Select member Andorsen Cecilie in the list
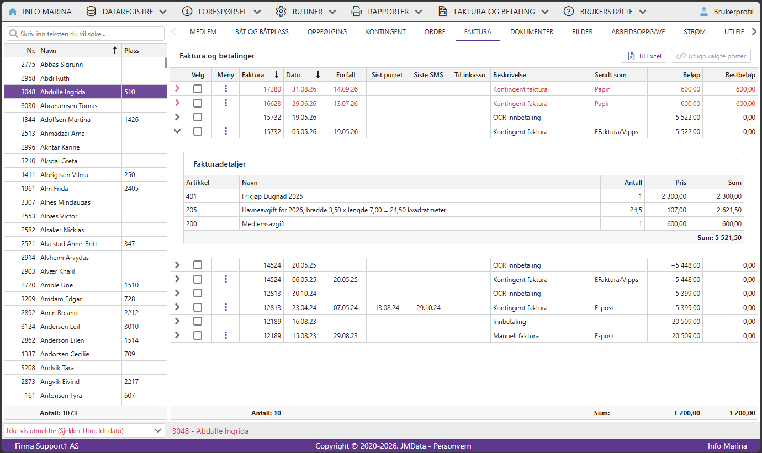Screen dimensions: 762x453 tap(86, 354)
